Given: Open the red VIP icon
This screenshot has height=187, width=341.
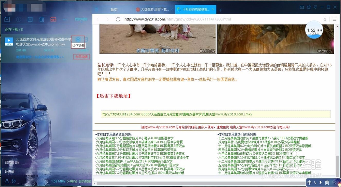Looking at the screenshot, I should point(53,19).
